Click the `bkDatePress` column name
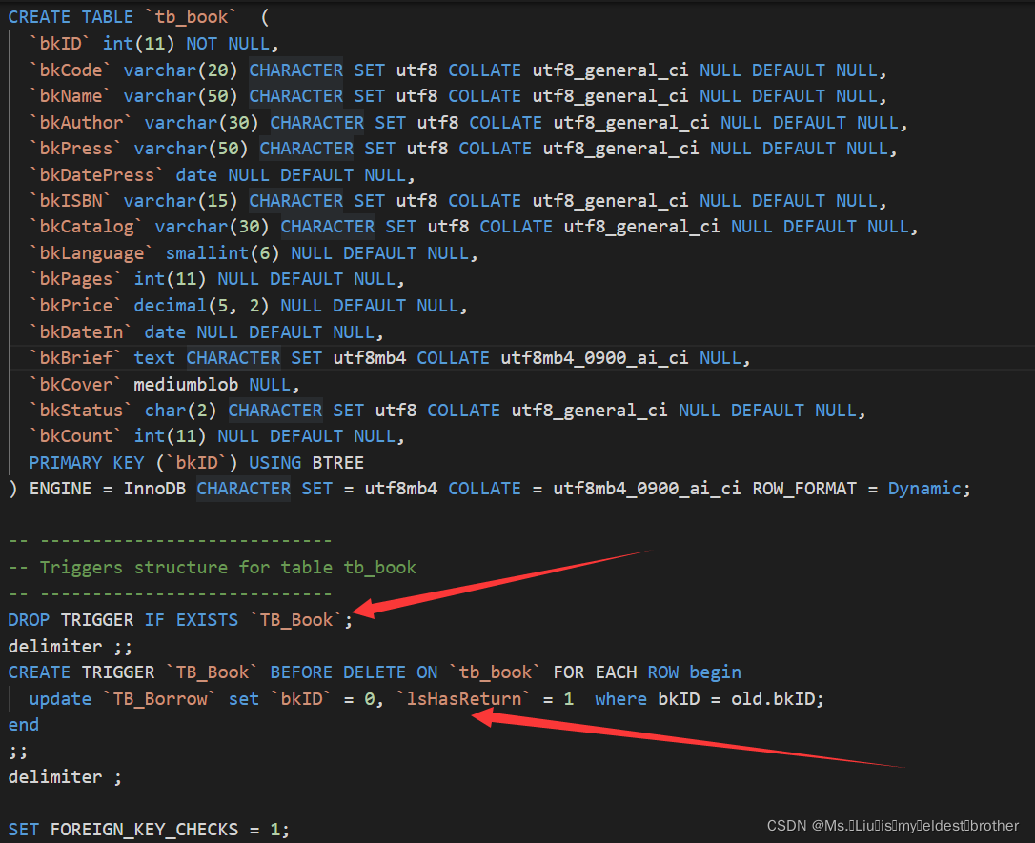The height and width of the screenshot is (843, 1035). (96, 175)
